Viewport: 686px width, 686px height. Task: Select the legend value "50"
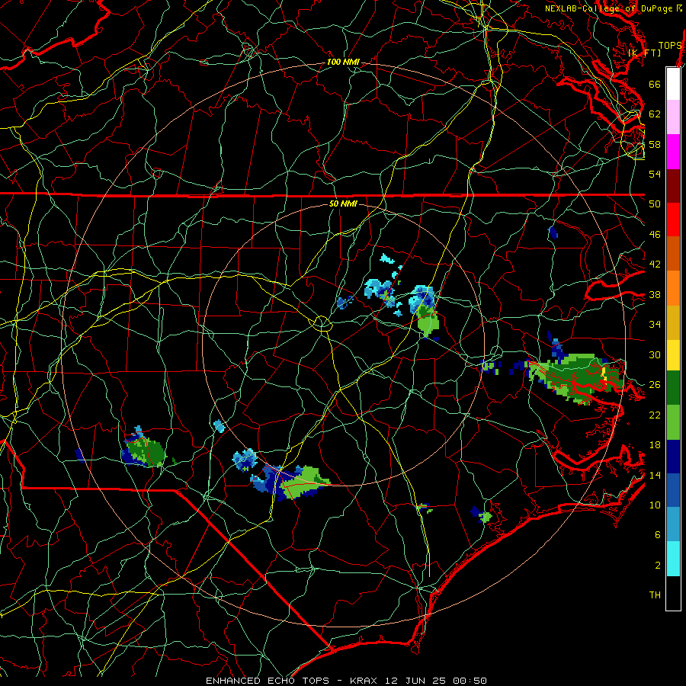pos(655,204)
